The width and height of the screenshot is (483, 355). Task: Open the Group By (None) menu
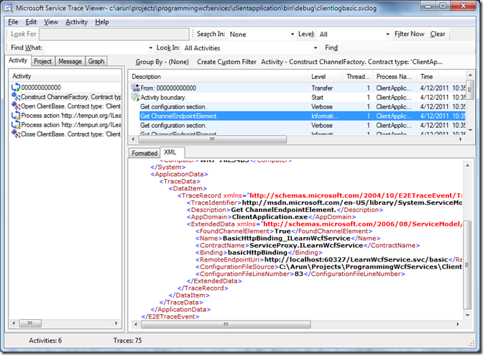click(162, 62)
